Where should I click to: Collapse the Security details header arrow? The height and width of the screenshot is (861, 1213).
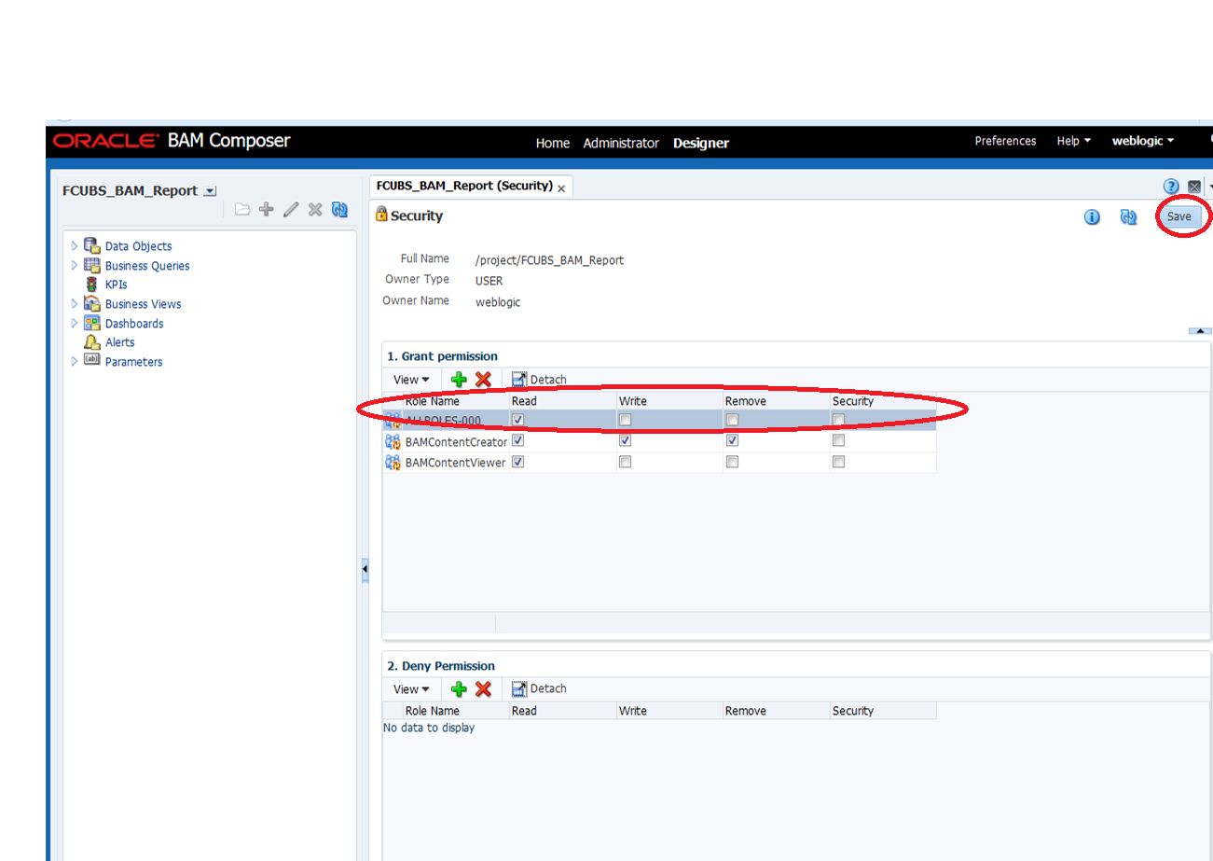[x=1201, y=331]
